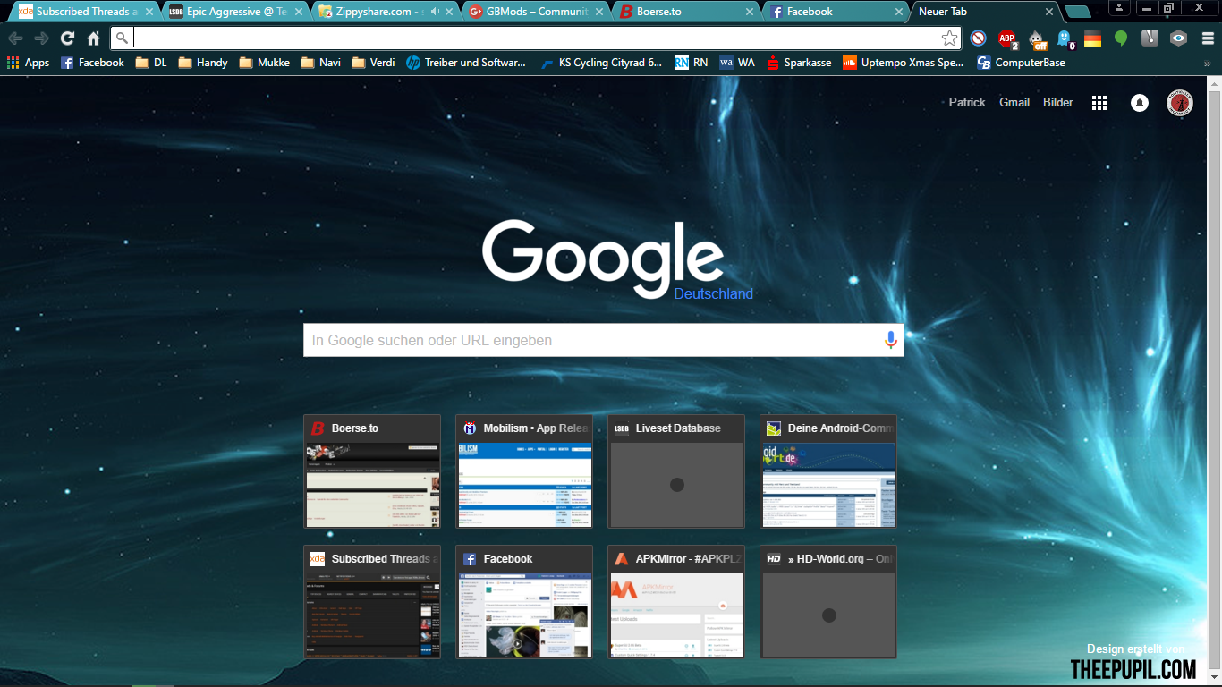Open the APKMirror most-visited thumbnail
The width and height of the screenshot is (1222, 687).
[x=676, y=602]
